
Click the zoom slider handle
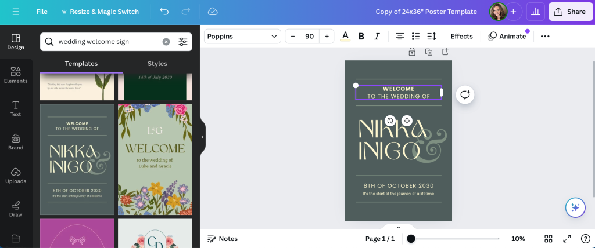pyautogui.click(x=411, y=239)
